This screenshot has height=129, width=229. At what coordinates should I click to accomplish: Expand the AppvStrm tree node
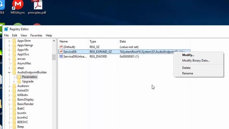9,41
